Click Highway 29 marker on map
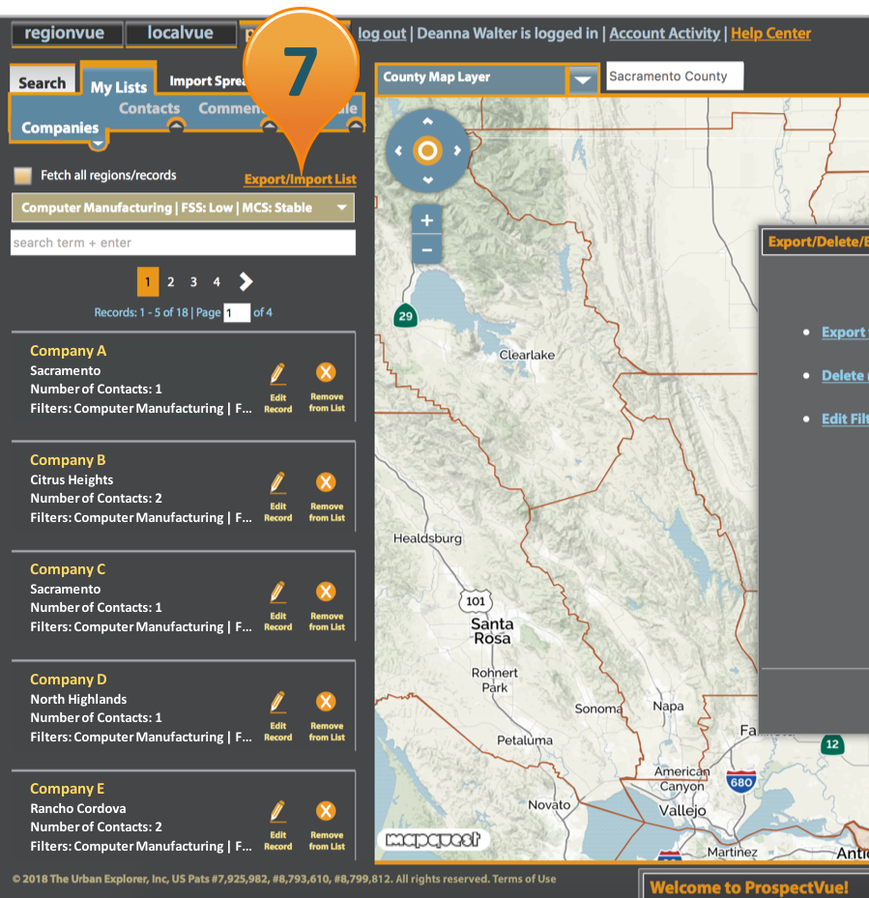The height and width of the screenshot is (898, 869). [406, 316]
